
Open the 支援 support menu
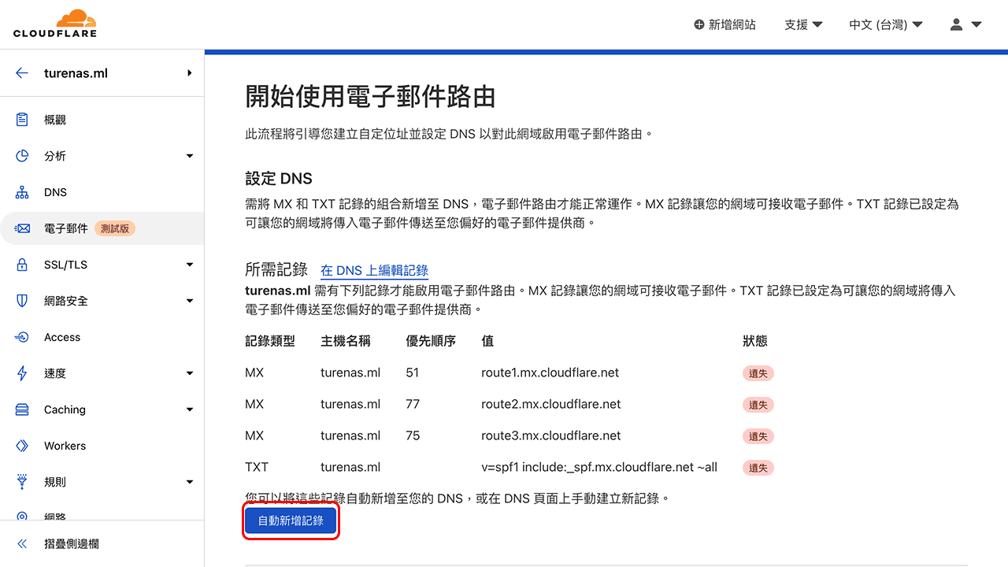click(x=802, y=24)
